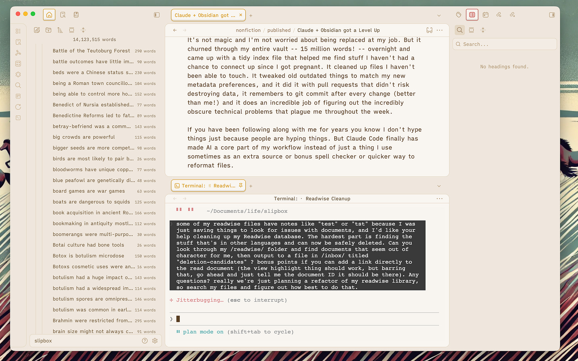Navigate back in the Claude + Obsidian note
This screenshot has width=578, height=361.
pyautogui.click(x=175, y=30)
